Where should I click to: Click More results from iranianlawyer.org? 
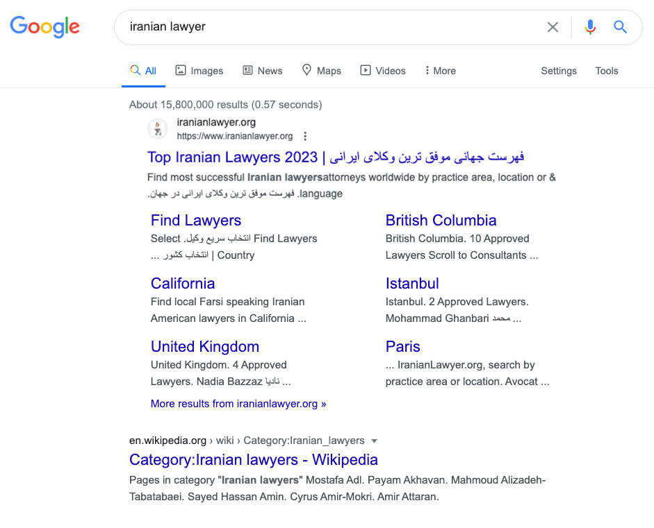click(238, 404)
